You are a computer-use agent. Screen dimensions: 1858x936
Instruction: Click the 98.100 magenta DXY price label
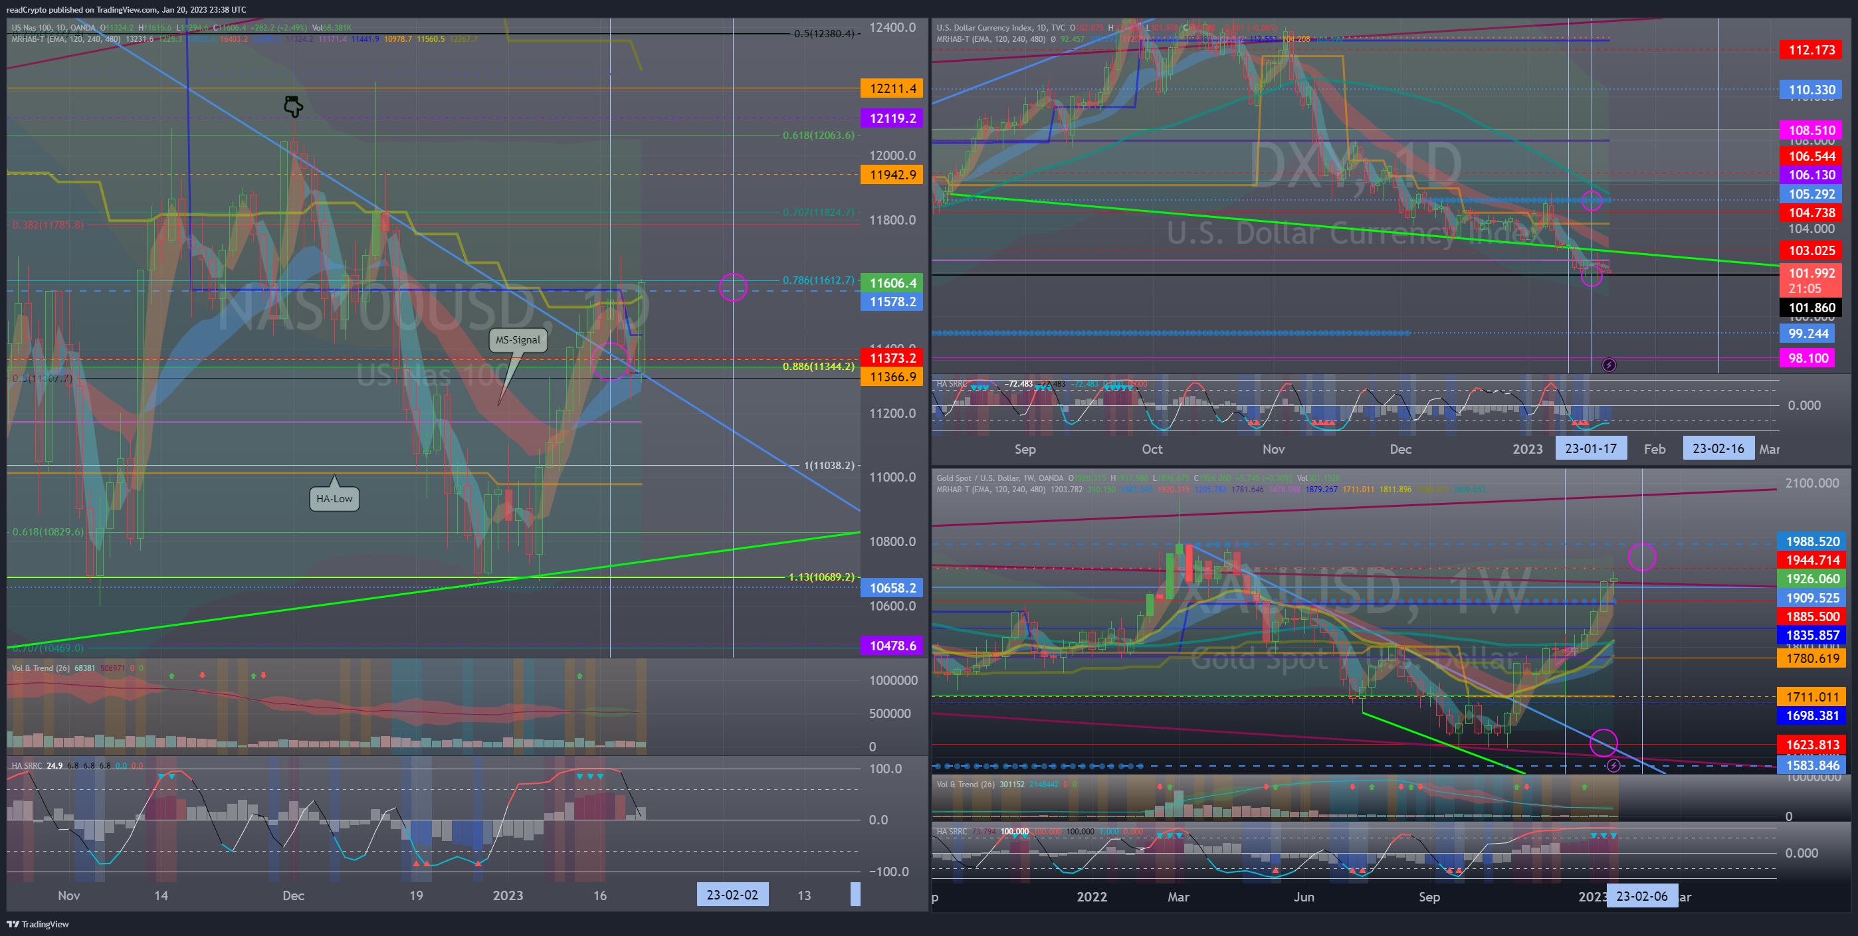[1807, 359]
